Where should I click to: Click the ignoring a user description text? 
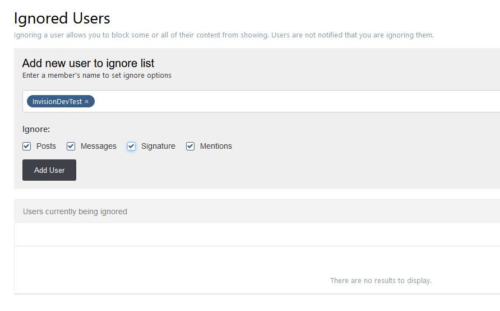pos(224,35)
